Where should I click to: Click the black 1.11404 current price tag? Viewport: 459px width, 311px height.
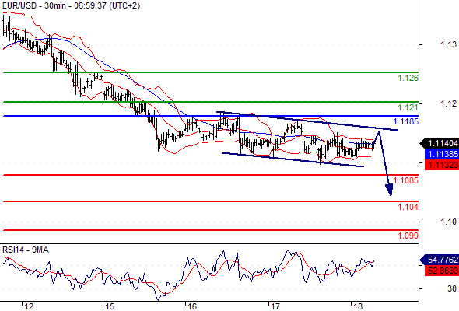pos(440,143)
